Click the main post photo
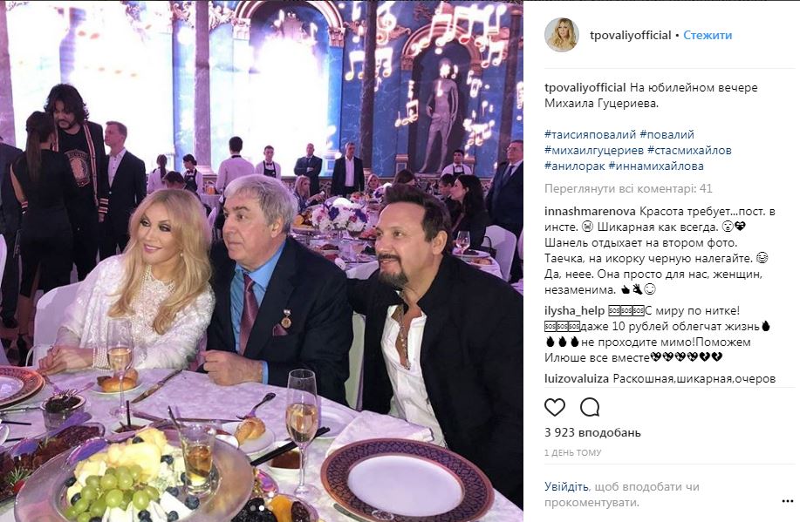This screenshot has height=522, width=800. 262,261
